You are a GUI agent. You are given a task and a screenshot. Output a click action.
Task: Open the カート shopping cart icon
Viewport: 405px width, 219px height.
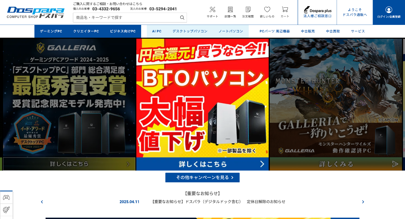tap(285, 12)
